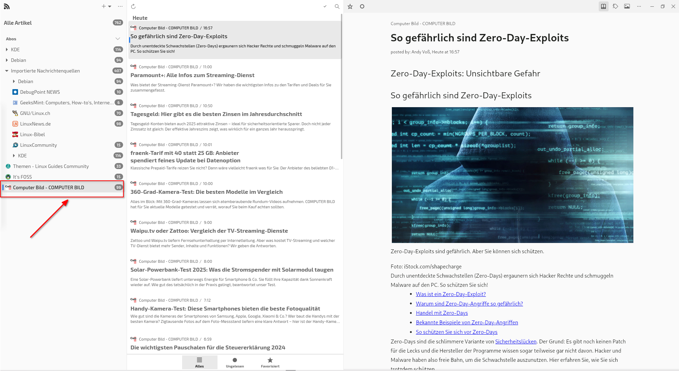The height and width of the screenshot is (371, 679).
Task: Select the GeeksMint feed icon
Action: click(15, 103)
